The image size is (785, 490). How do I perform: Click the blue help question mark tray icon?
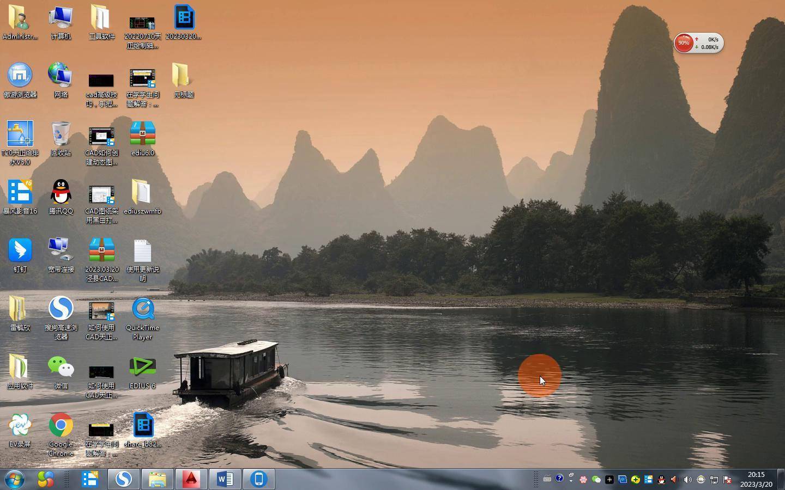pyautogui.click(x=559, y=479)
